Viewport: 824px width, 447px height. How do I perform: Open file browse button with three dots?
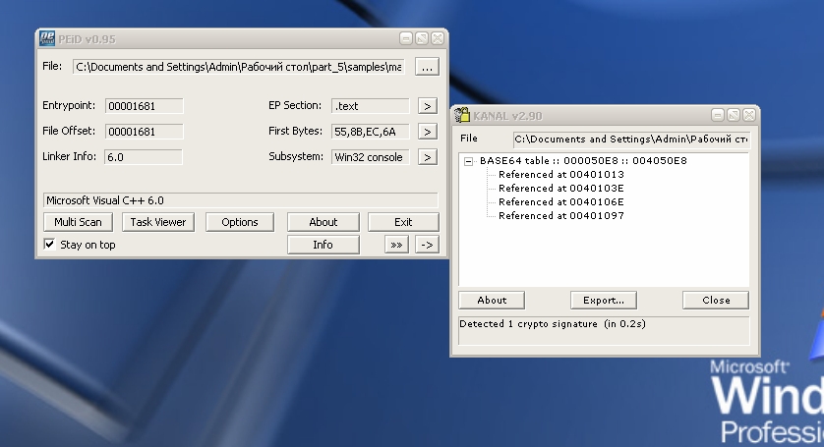click(x=426, y=67)
